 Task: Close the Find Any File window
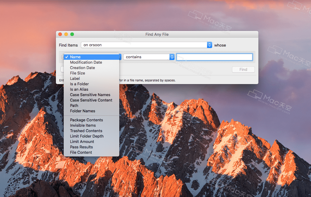tap(60, 34)
